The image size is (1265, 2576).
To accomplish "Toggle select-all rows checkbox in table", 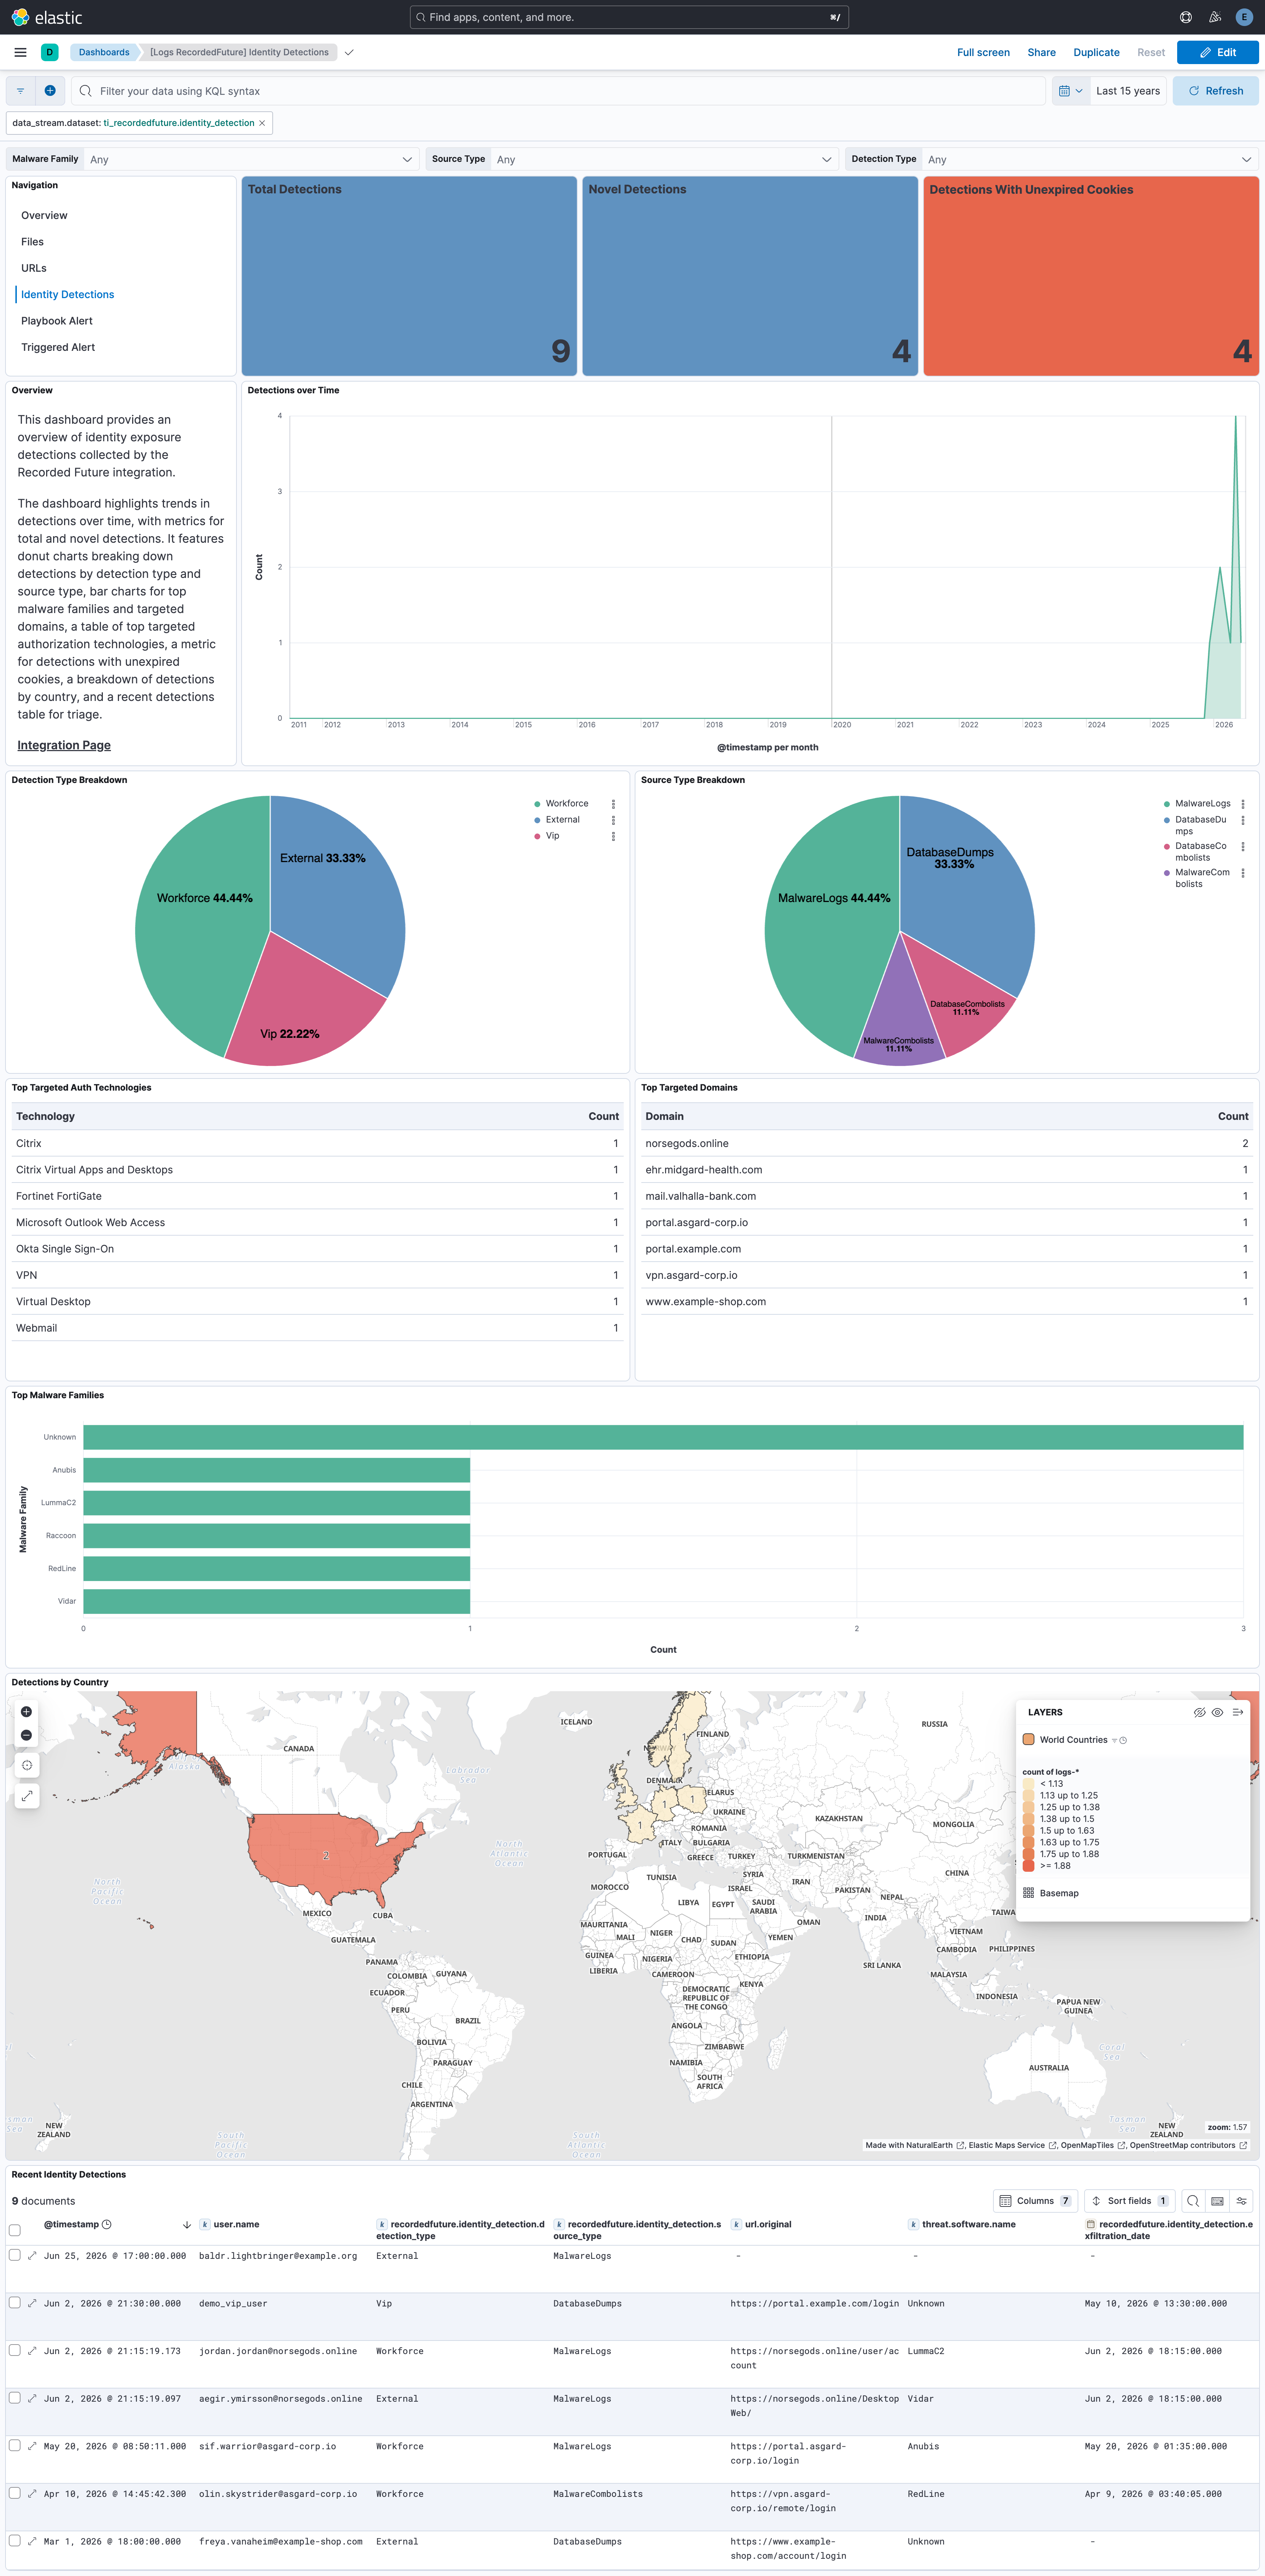I will pos(15,2230).
